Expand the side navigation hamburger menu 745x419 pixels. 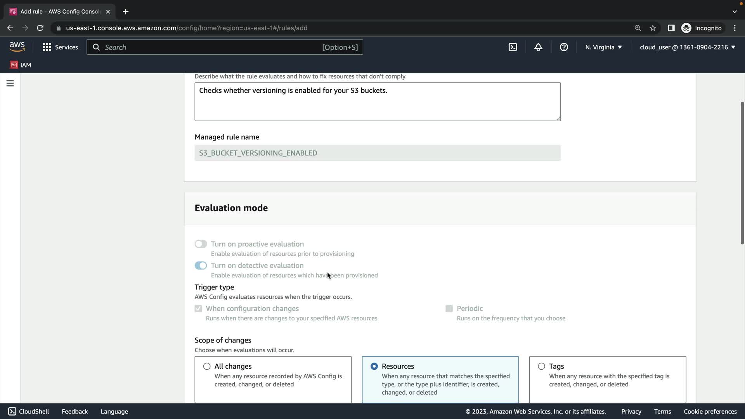pyautogui.click(x=10, y=83)
